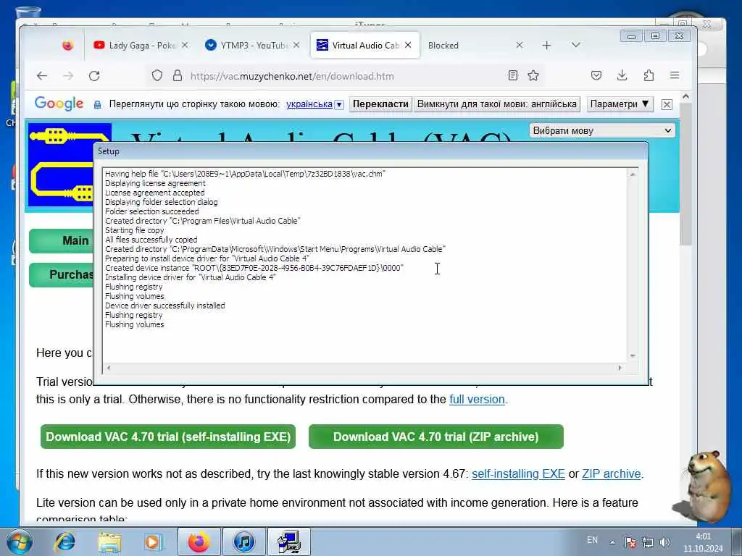The width and height of the screenshot is (742, 556).
Task: List all tabs with chevron button
Action: pos(575,46)
